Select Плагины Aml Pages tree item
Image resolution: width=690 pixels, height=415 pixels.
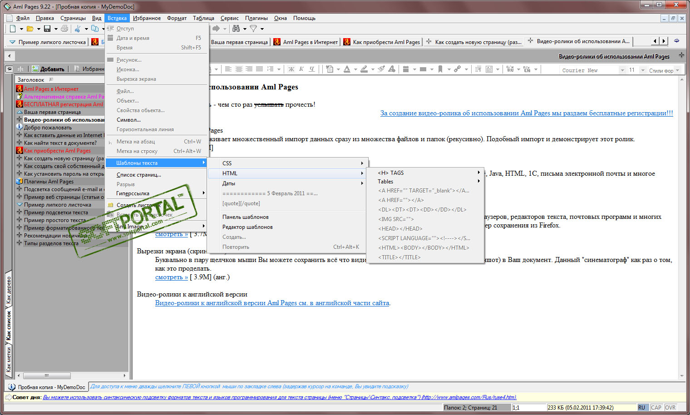(49, 182)
